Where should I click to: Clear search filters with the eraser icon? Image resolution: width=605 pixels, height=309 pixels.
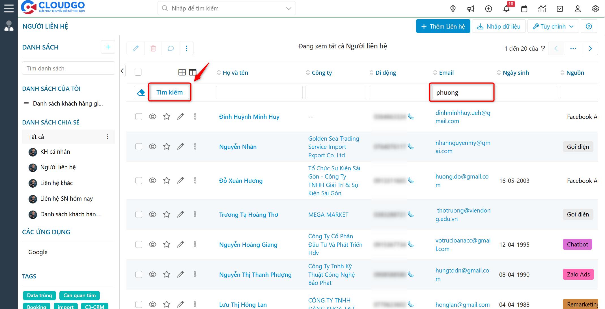tap(141, 92)
